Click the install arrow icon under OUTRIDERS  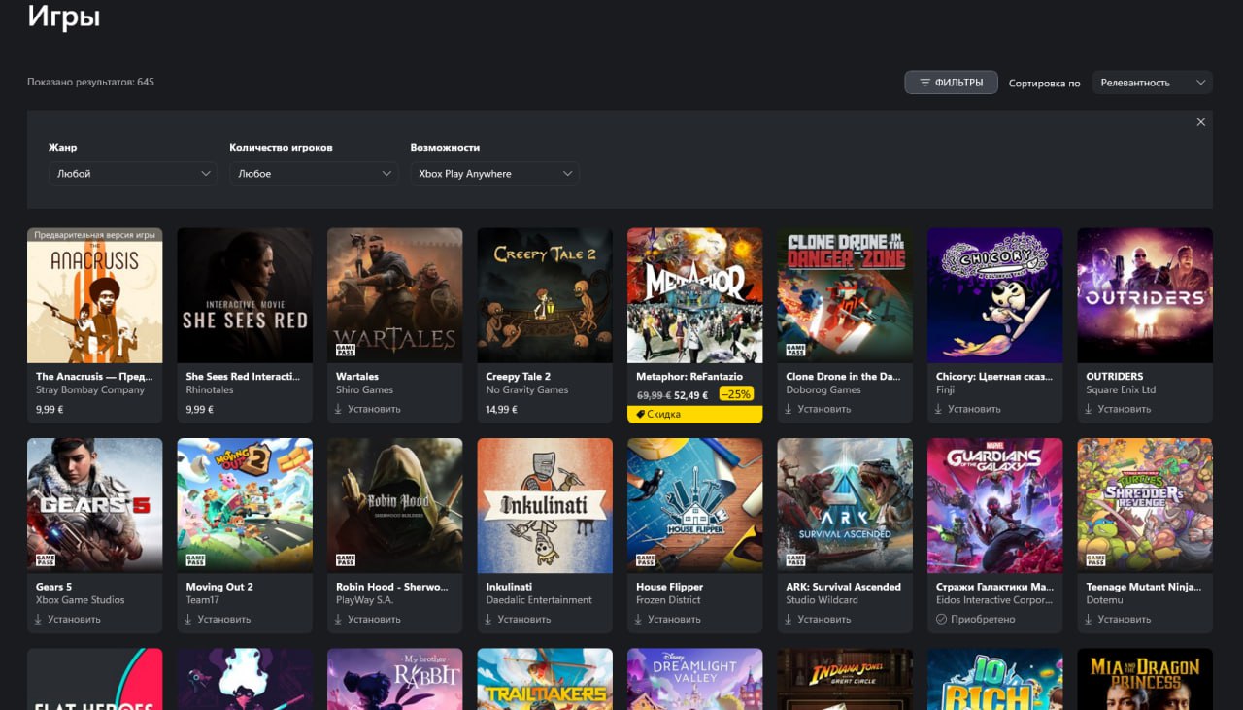tap(1089, 409)
